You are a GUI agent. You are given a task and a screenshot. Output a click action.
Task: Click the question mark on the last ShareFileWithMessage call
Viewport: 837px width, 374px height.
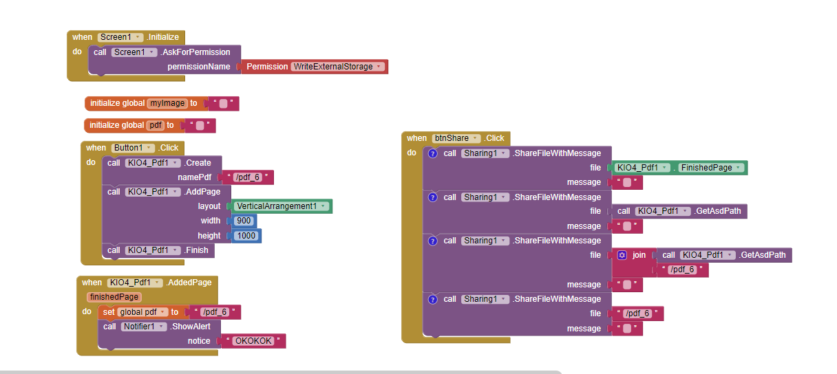click(x=432, y=299)
